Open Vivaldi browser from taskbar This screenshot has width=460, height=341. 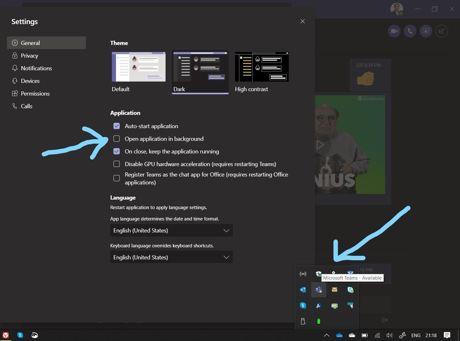coord(6,335)
